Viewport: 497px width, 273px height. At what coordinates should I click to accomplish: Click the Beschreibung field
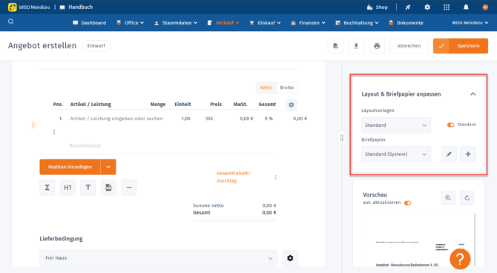85,145
